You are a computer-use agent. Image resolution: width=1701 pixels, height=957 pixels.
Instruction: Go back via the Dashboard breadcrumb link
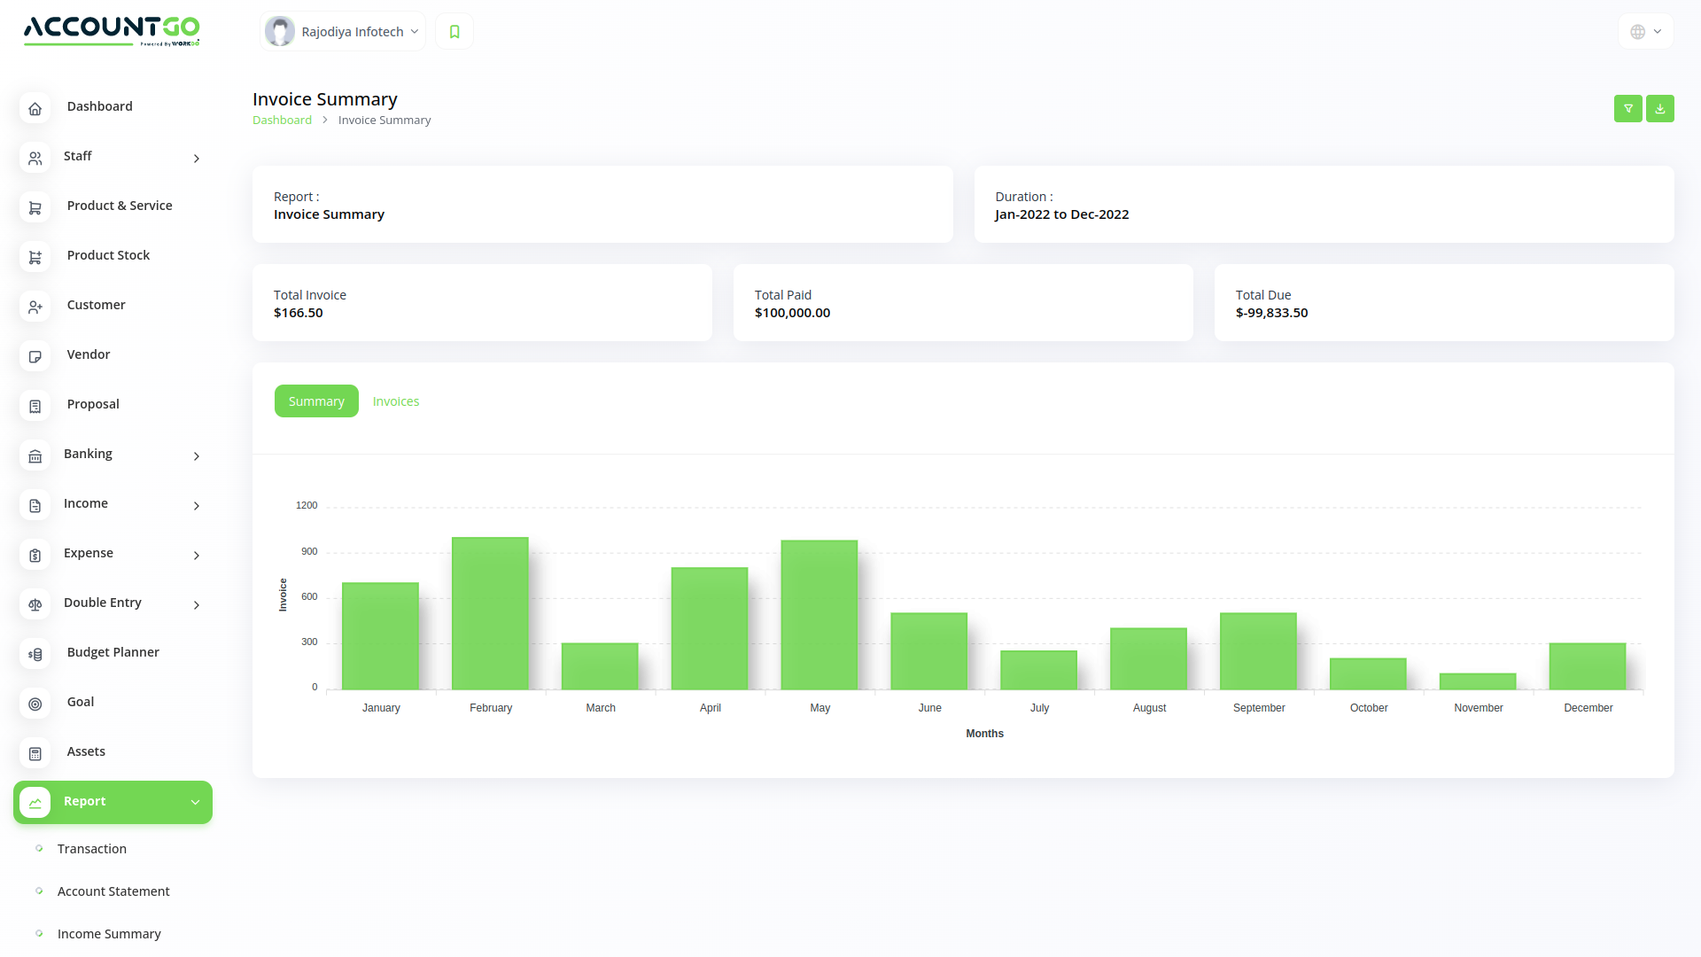[x=282, y=120]
